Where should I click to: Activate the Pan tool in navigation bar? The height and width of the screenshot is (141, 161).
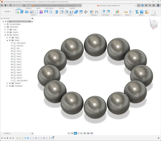pyautogui.click(x=75, y=133)
